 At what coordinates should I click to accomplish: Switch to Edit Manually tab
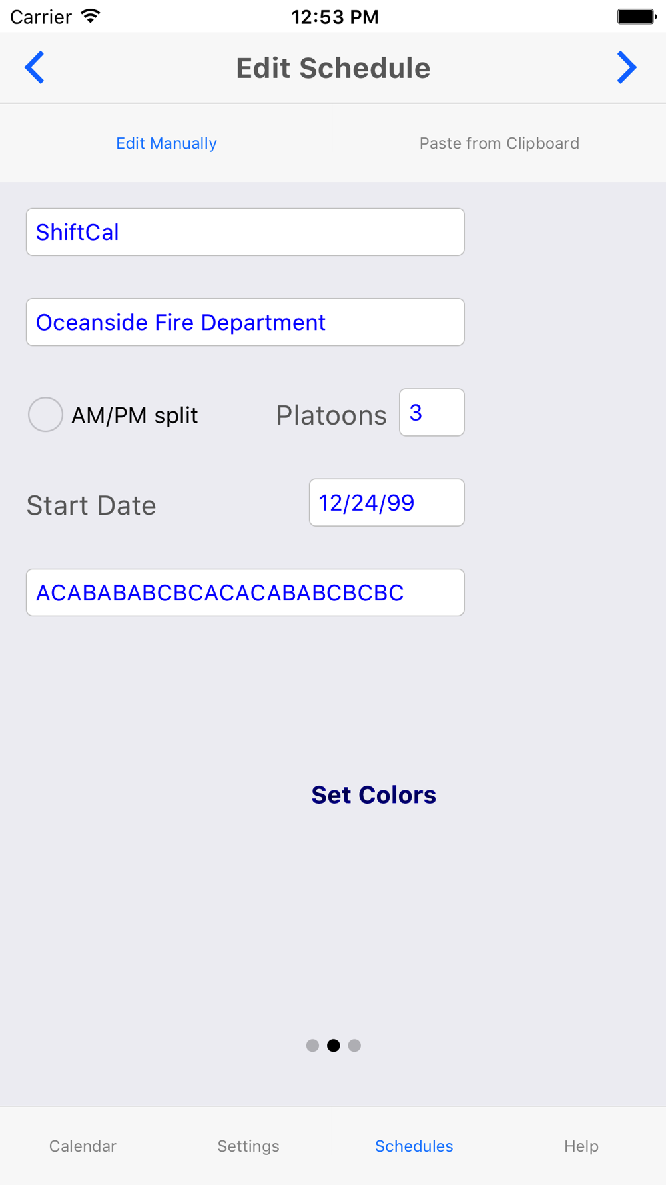[166, 143]
